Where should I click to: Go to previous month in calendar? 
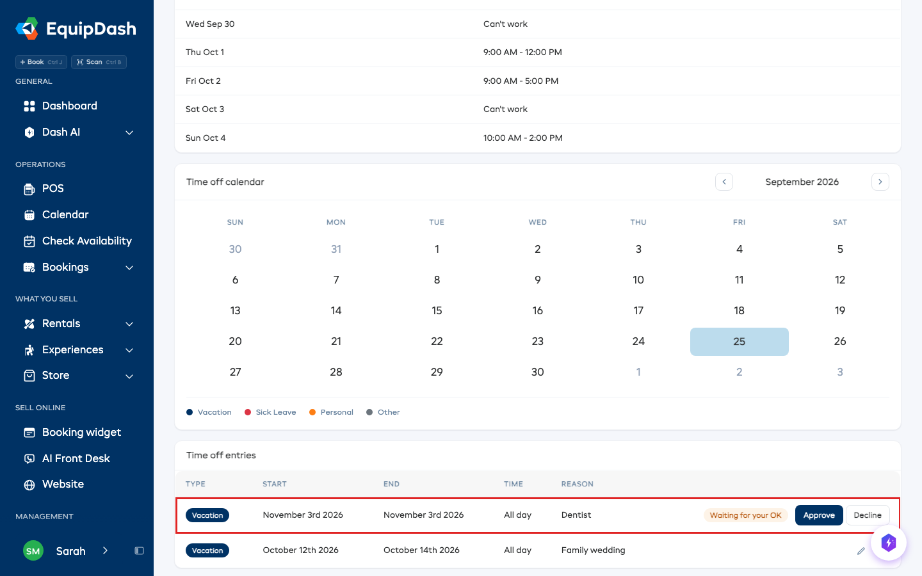click(x=724, y=182)
